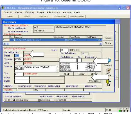The width and height of the screenshot is (131, 114).
Task: Open the Clientes menu
Action: [x=19, y=12]
